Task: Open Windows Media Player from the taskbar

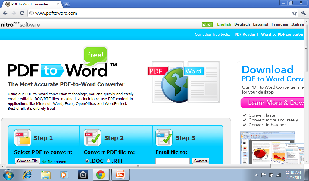Action: point(64,175)
